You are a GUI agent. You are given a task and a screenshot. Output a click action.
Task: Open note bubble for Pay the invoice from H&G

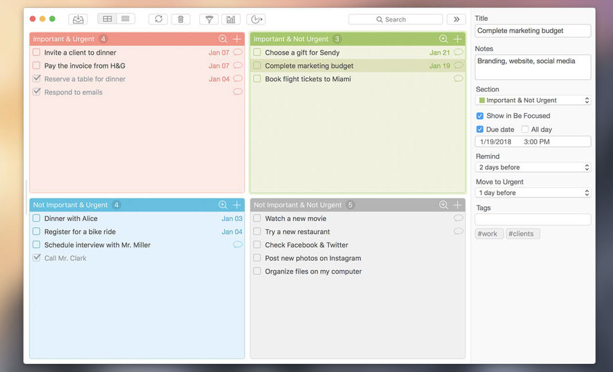[x=238, y=65]
